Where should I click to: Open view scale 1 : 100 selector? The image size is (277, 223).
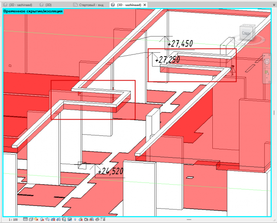[x=13, y=220]
